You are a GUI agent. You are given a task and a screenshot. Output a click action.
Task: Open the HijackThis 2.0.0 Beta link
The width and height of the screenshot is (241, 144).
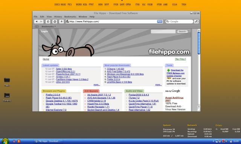(x=98, y=104)
